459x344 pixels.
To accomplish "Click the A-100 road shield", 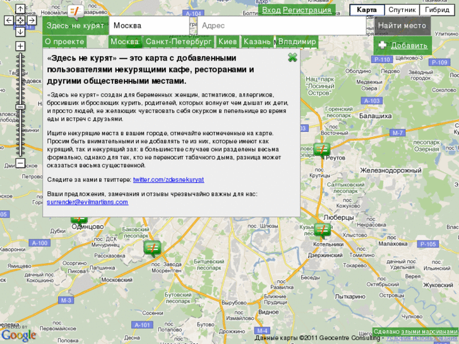I will tap(40, 243).
